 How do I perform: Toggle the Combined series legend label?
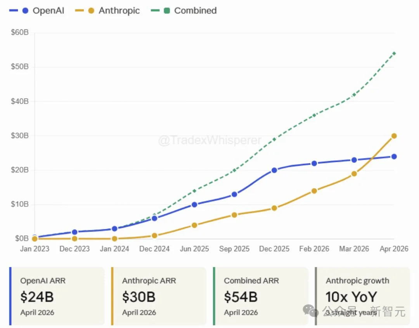click(x=195, y=10)
